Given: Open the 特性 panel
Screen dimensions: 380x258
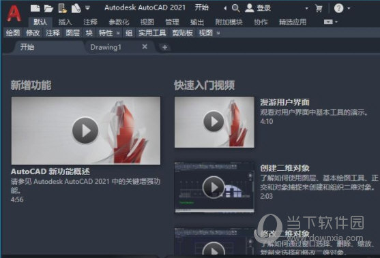Looking at the screenshot, I should click(106, 33).
